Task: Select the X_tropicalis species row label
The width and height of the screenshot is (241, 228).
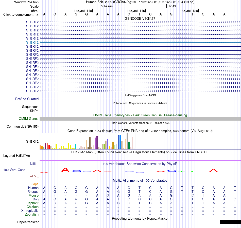Action: (x=30, y=211)
